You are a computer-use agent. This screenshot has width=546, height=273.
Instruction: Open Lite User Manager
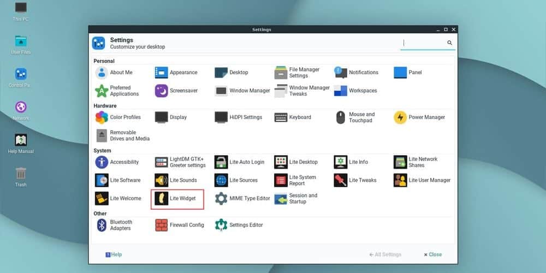(x=423, y=180)
